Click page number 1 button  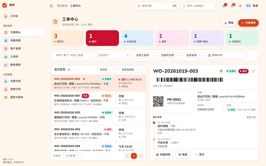point(134,156)
